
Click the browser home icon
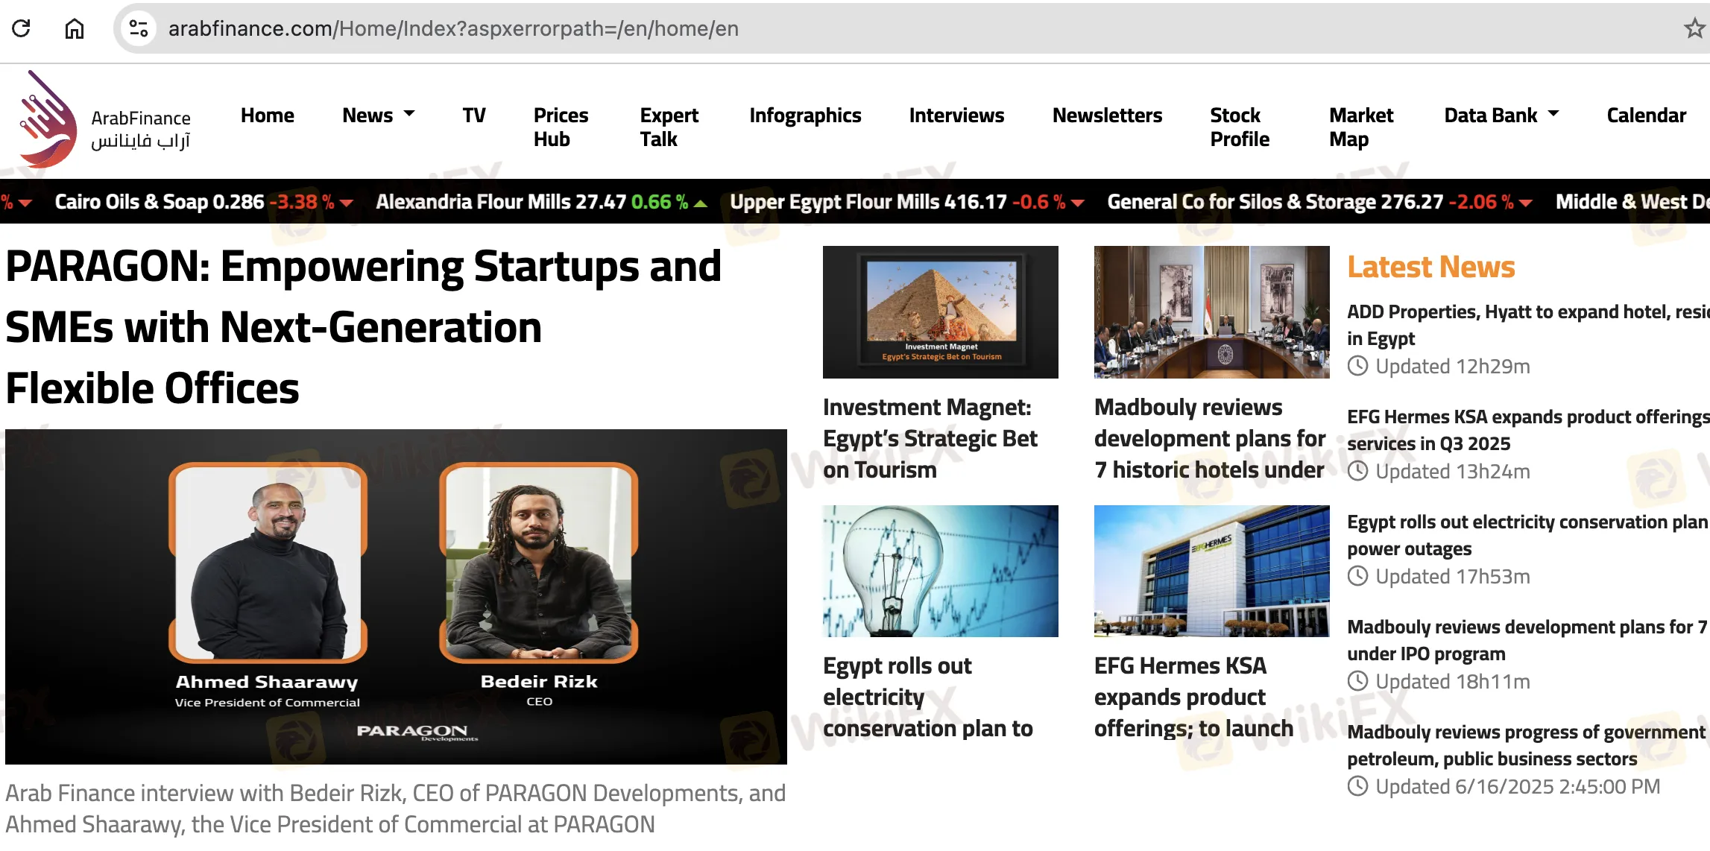pyautogui.click(x=75, y=29)
